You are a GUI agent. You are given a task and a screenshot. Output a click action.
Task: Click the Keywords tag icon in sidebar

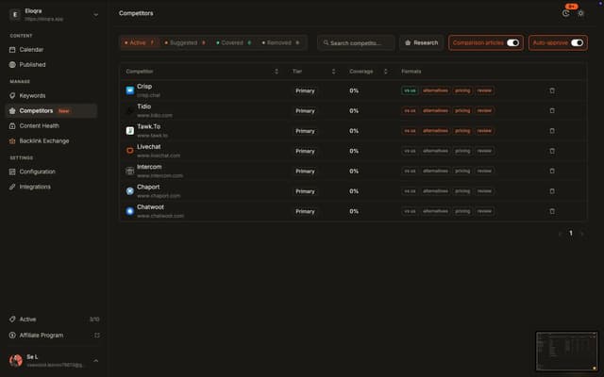coord(12,95)
